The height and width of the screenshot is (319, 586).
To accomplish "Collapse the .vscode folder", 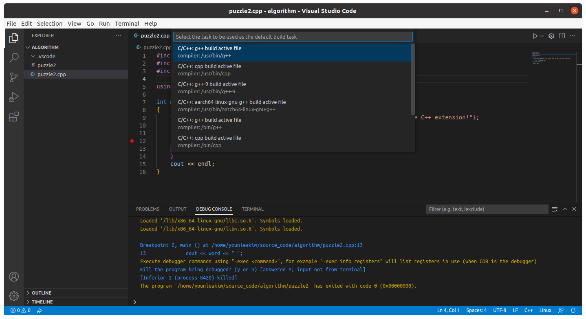I will tap(76, 56).
